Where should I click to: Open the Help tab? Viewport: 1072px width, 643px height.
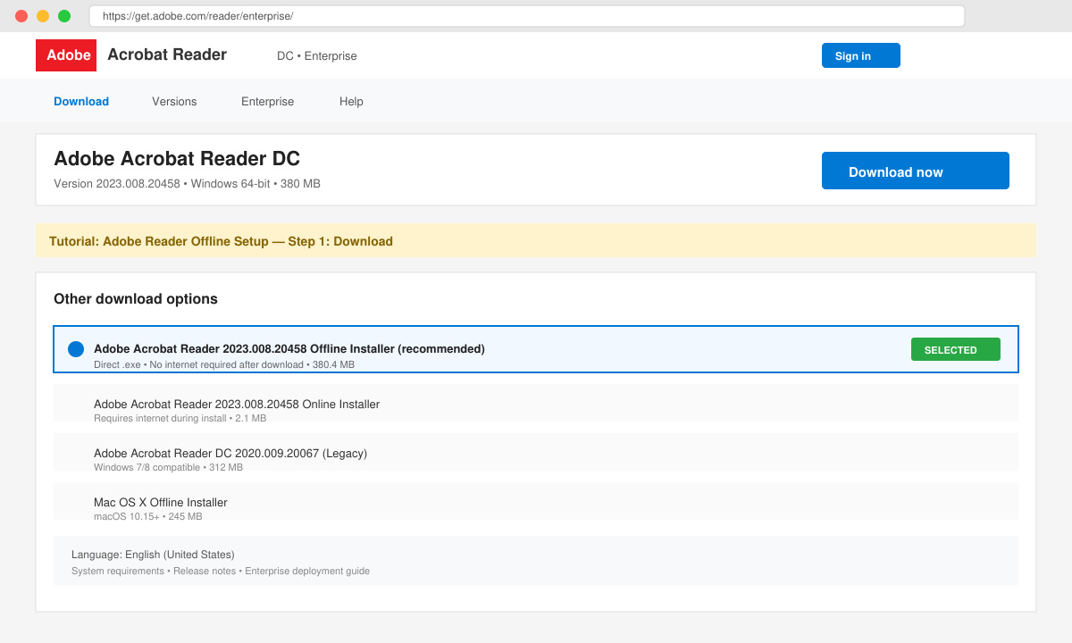[351, 101]
